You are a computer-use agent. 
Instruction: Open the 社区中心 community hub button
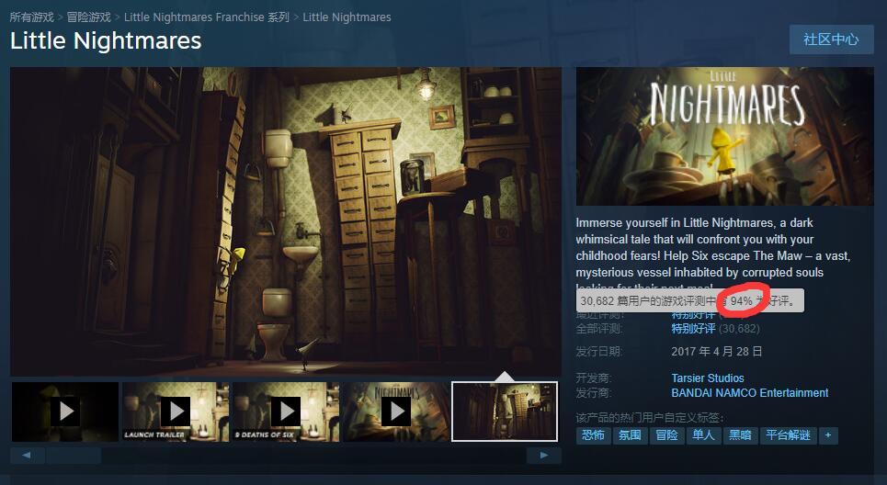(x=831, y=39)
